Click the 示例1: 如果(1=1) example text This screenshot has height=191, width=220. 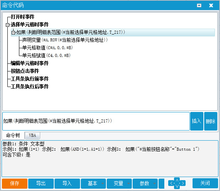pos(21,149)
